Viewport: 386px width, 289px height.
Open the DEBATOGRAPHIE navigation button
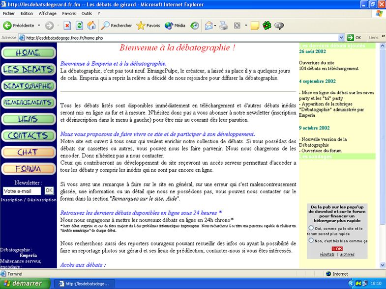[x=29, y=86]
